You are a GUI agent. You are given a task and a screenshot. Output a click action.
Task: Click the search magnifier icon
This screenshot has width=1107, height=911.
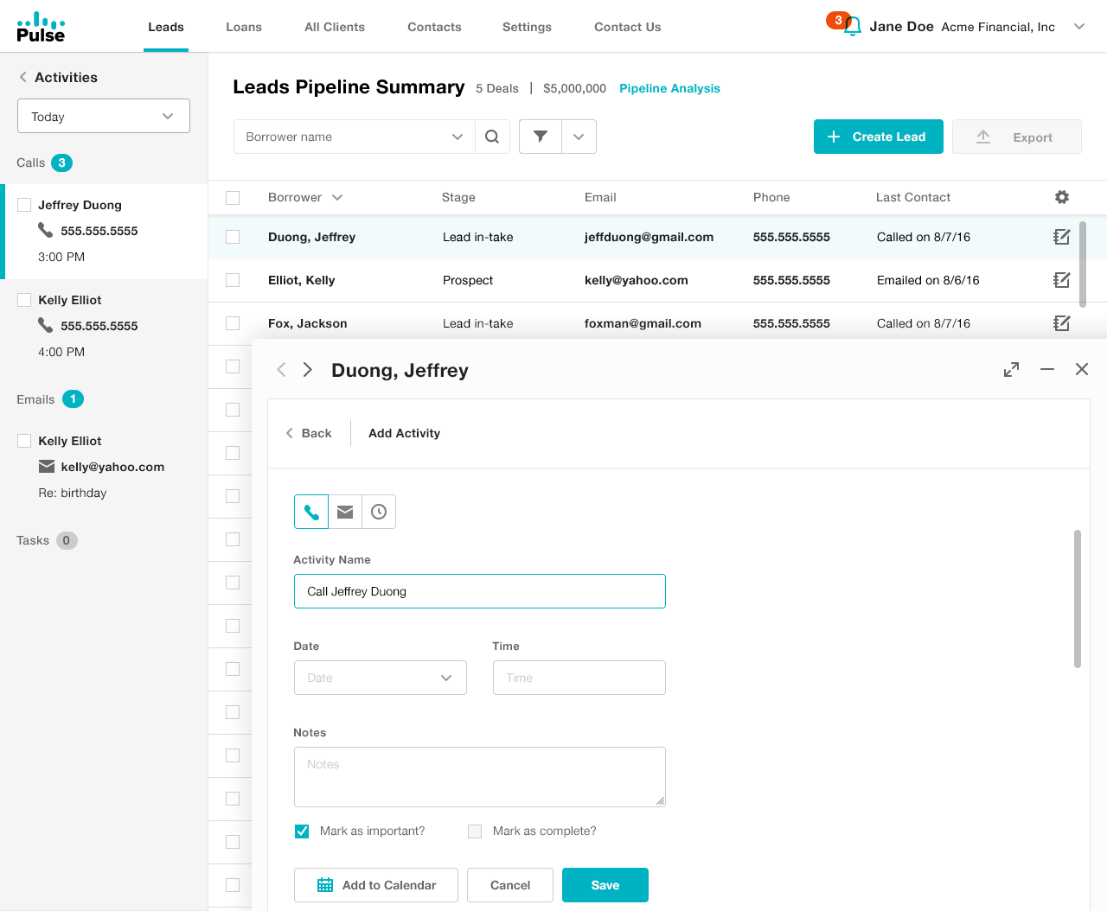click(492, 137)
